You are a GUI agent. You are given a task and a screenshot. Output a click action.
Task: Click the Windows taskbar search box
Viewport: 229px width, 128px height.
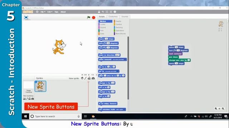coord(55,116)
